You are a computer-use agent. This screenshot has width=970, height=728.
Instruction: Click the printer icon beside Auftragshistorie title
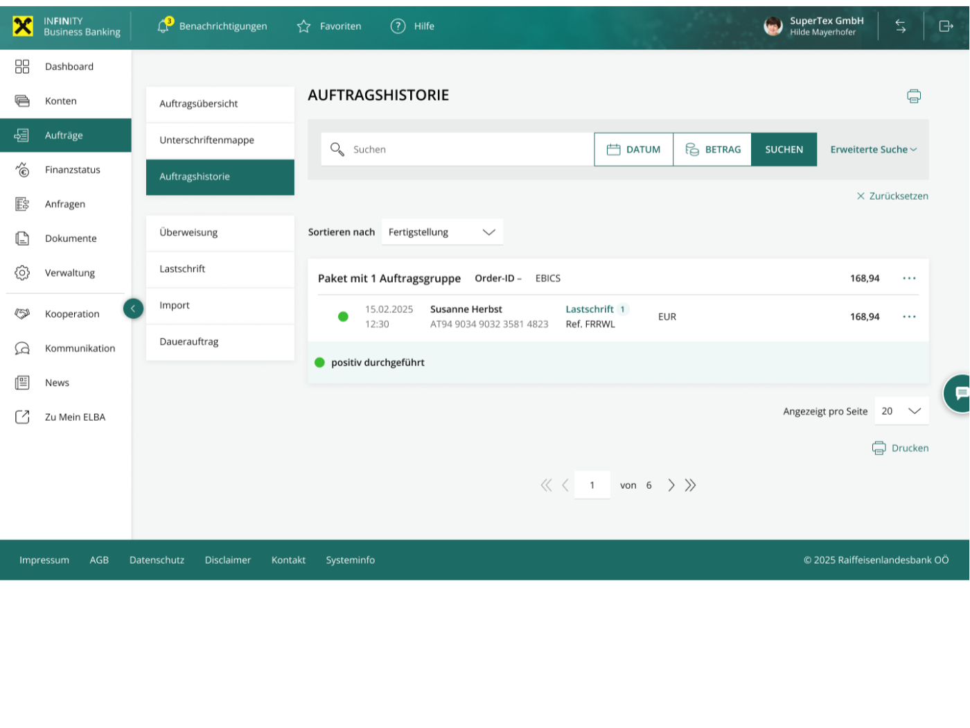coord(913,96)
